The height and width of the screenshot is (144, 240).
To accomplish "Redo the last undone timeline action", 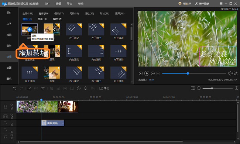I will (21, 89).
